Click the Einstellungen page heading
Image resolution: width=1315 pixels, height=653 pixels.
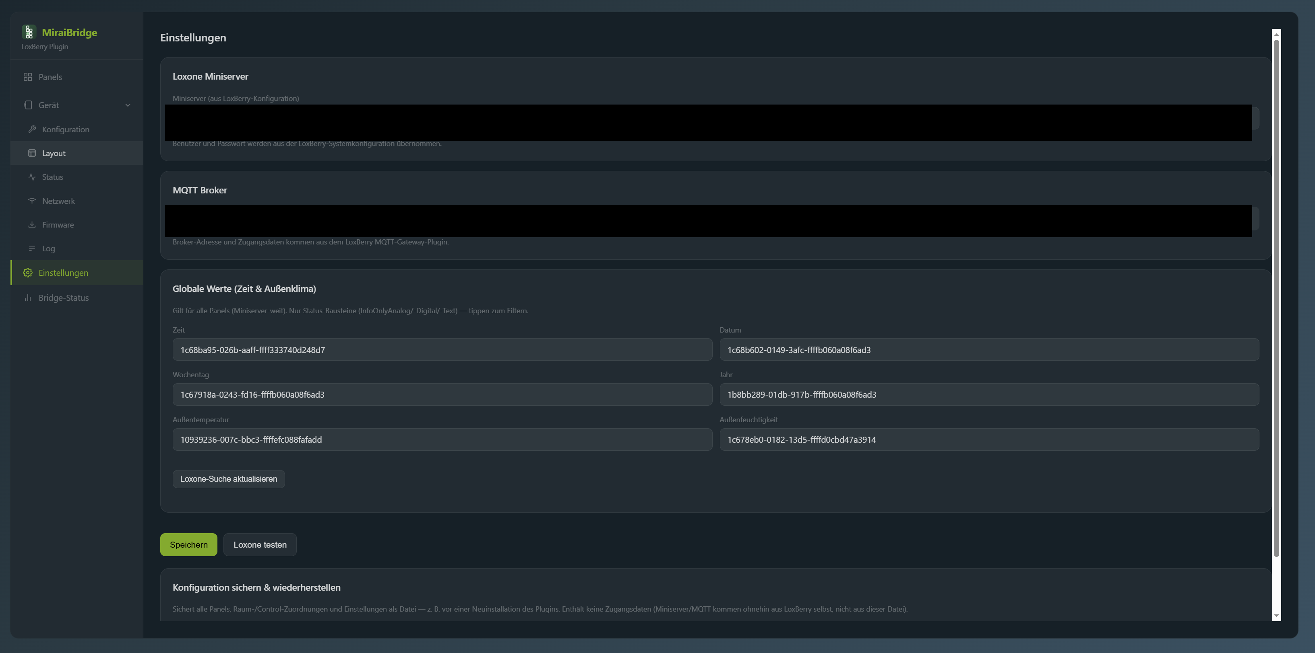193,38
